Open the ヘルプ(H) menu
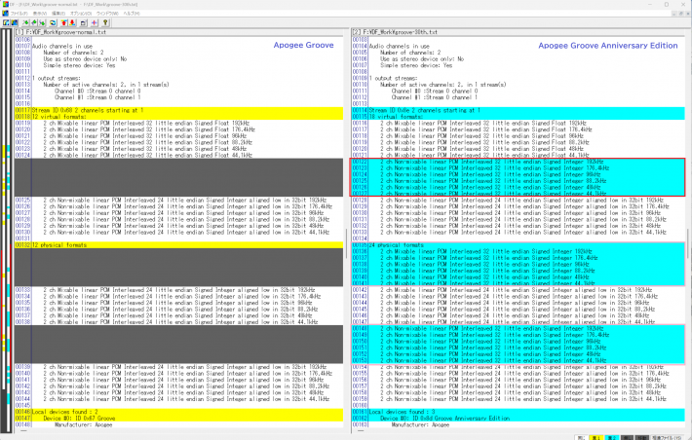The width and height of the screenshot is (692, 440). click(x=132, y=14)
